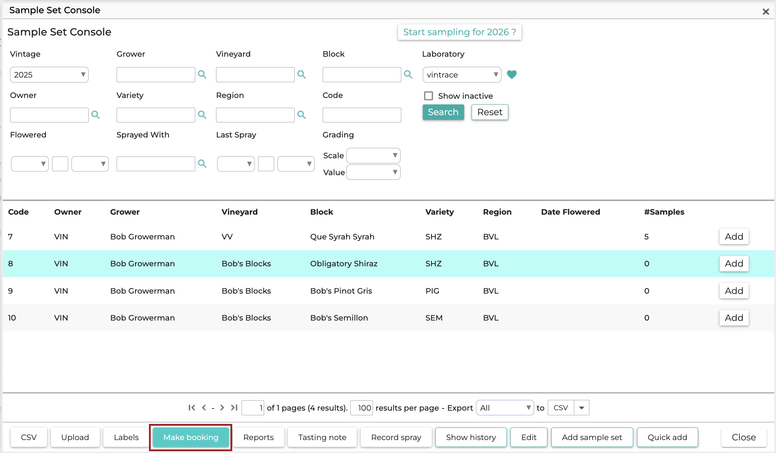776x453 pixels.
Task: Open the Grower search lookup icon
Action: (x=202, y=74)
